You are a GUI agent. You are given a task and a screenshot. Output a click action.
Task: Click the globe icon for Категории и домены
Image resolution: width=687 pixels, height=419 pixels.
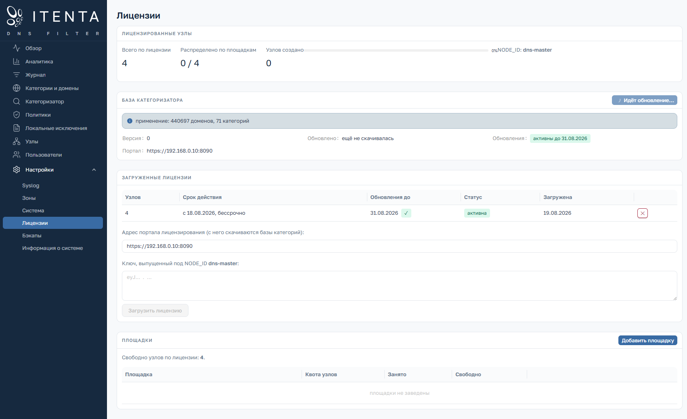click(17, 88)
